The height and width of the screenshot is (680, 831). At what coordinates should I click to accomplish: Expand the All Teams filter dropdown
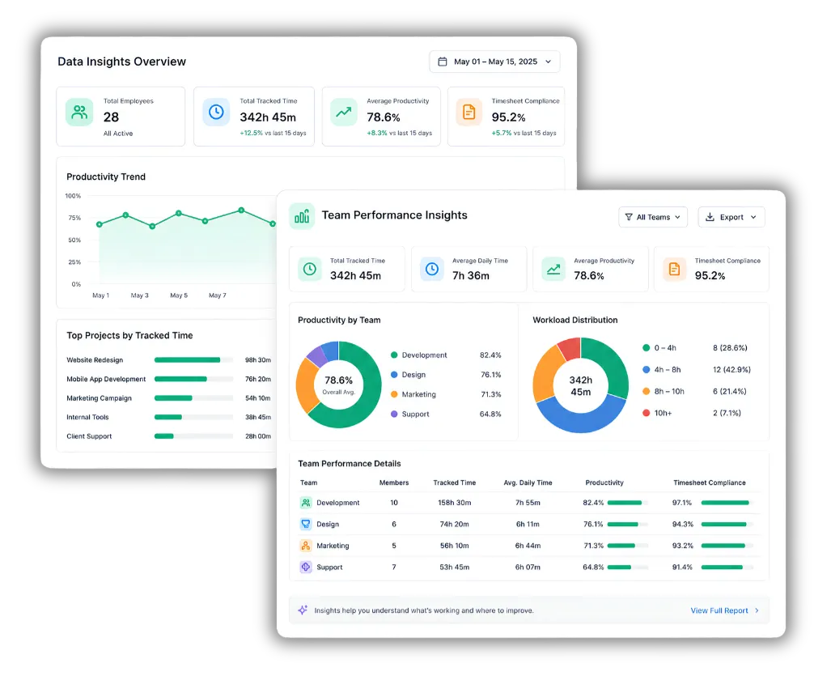tap(653, 217)
